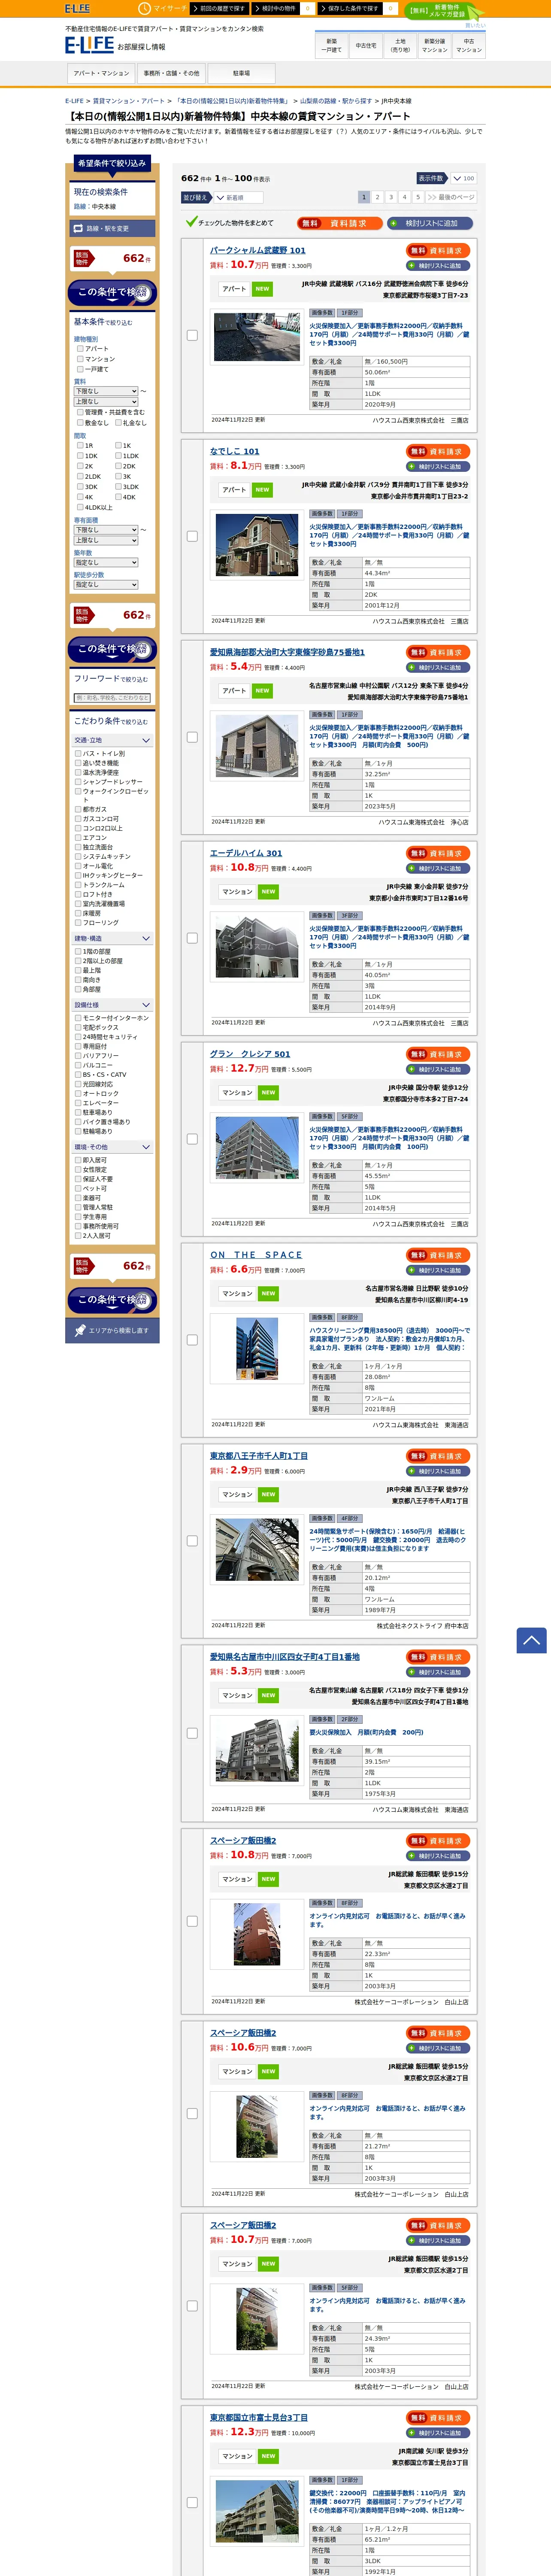
Task: Open 土地(売り地) in the header menu
Action: click(400, 45)
